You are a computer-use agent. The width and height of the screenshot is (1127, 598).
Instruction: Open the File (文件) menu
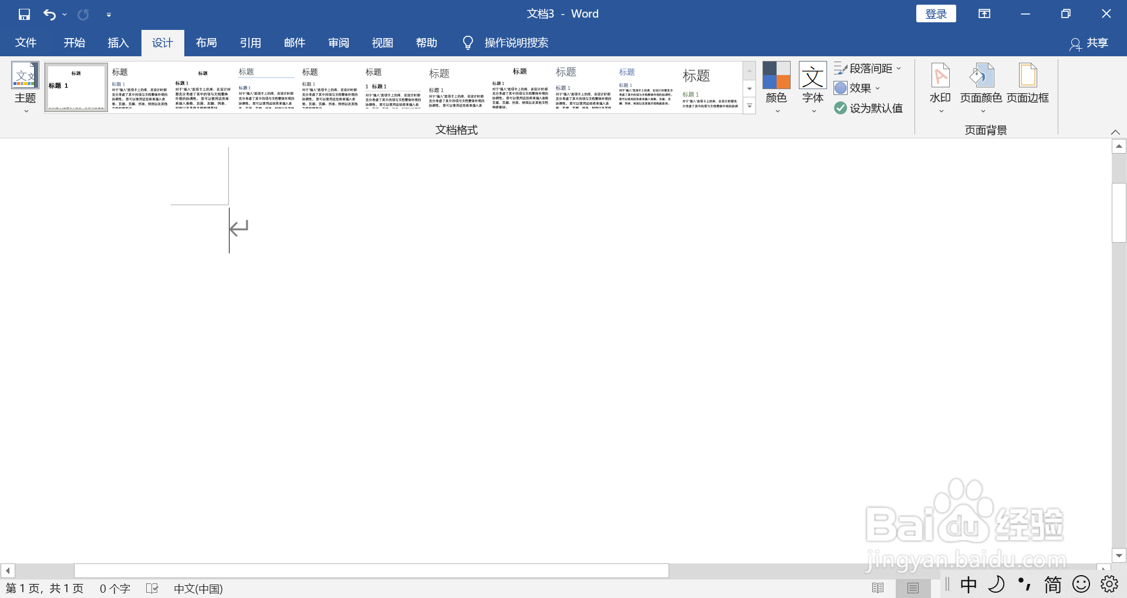pos(26,43)
